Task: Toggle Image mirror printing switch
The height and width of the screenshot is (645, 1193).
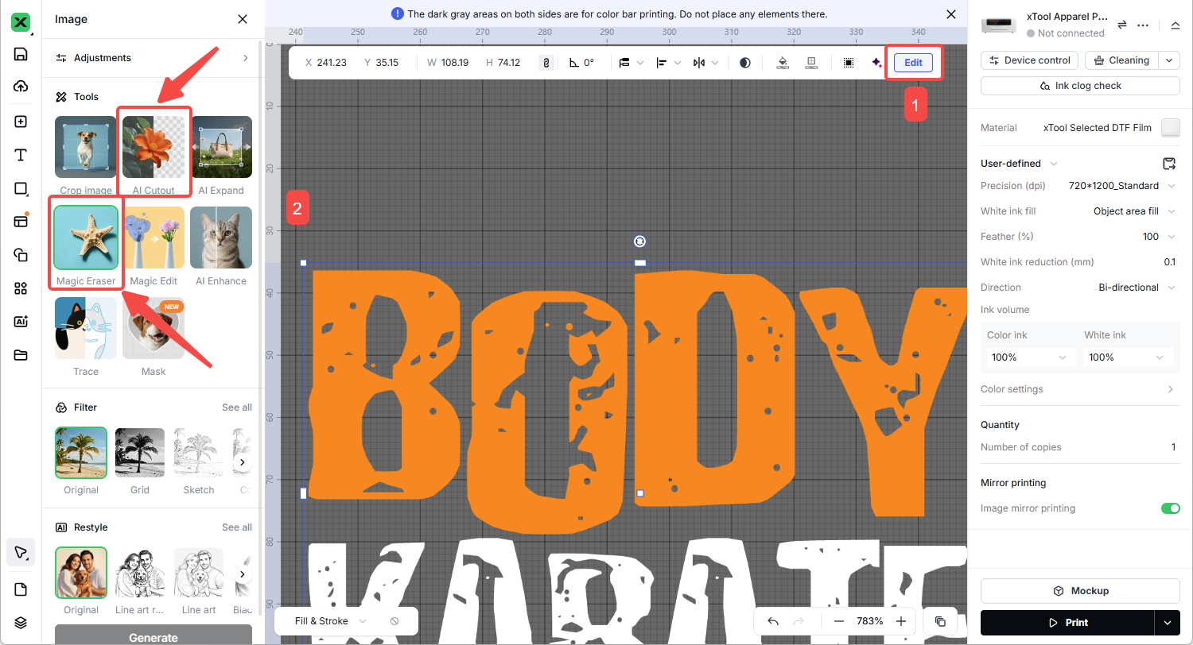Action: point(1171,508)
